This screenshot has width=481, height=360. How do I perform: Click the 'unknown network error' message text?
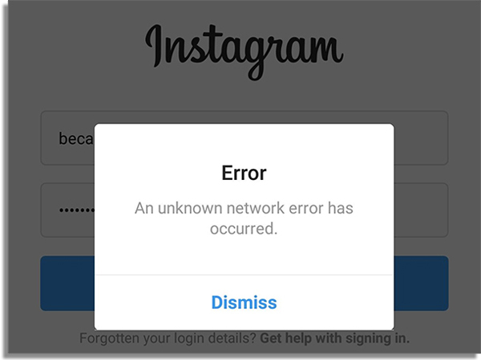(244, 218)
